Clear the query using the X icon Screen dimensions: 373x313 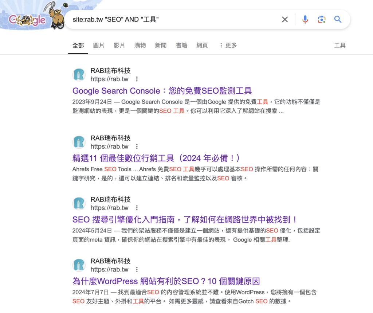click(x=285, y=19)
